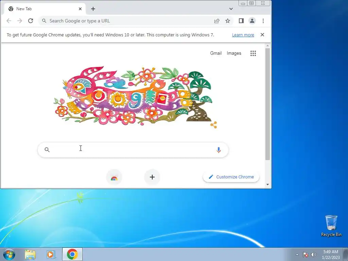This screenshot has width=348, height=261.
Task: Open a new tab with the plus icon
Action: click(x=93, y=9)
